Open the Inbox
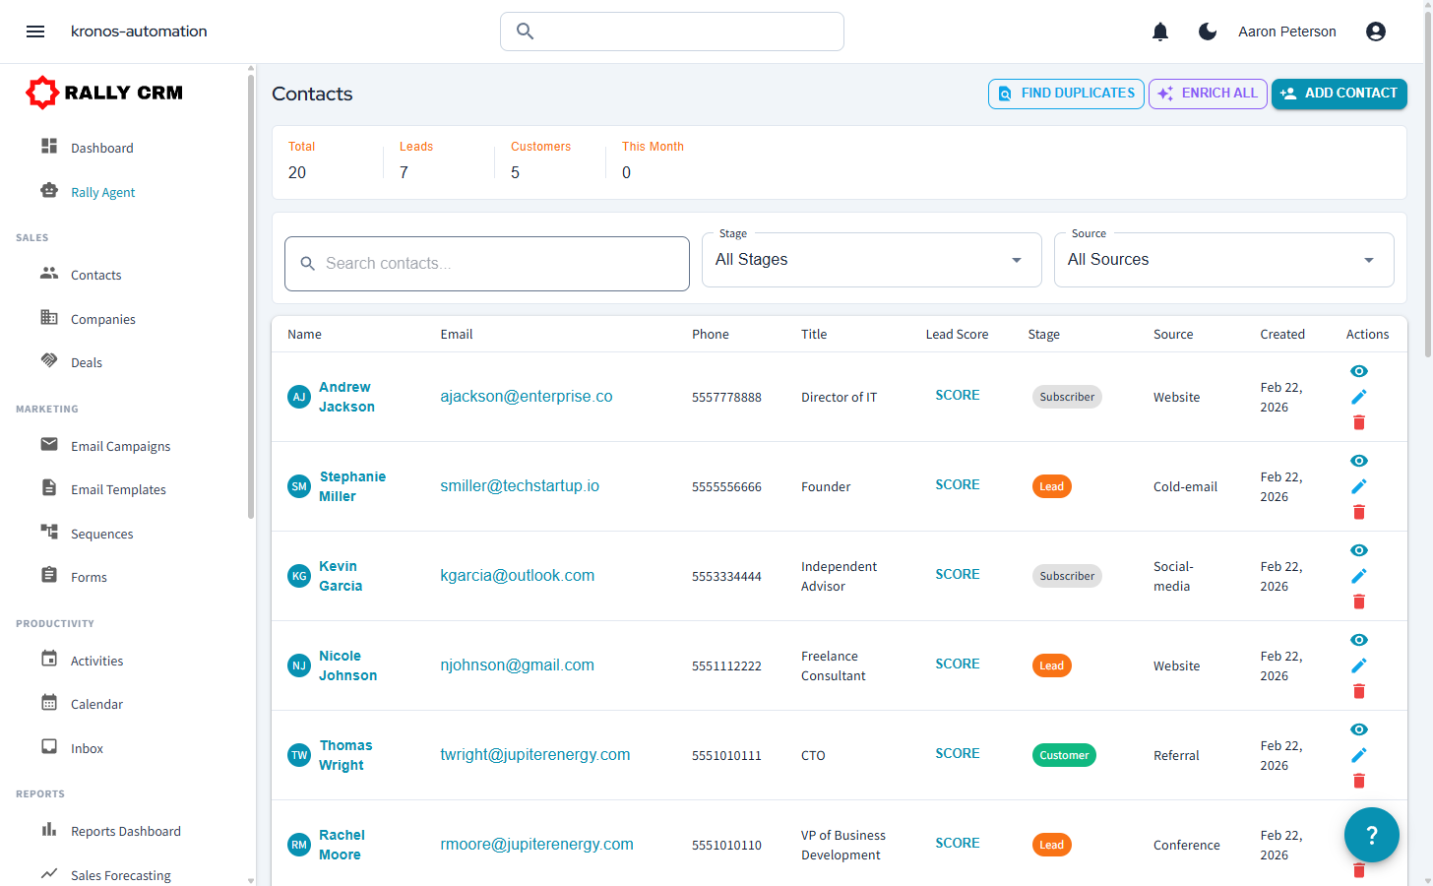 click(x=87, y=747)
